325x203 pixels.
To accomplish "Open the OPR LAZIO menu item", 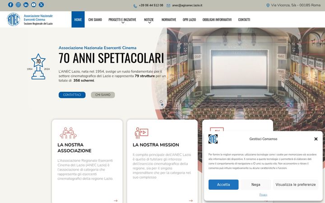I will pyautogui.click(x=189, y=19).
